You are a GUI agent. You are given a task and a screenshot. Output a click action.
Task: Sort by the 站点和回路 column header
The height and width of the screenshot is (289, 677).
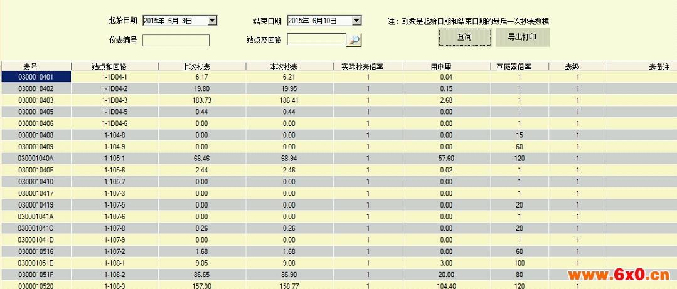pyautogui.click(x=115, y=66)
